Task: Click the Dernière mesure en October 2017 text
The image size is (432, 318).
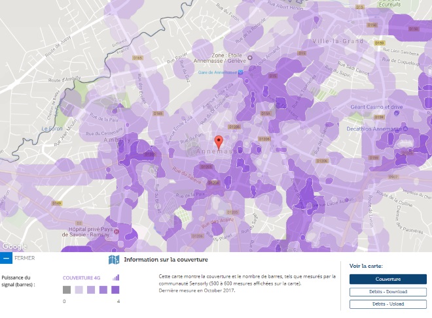Action: [x=197, y=290]
